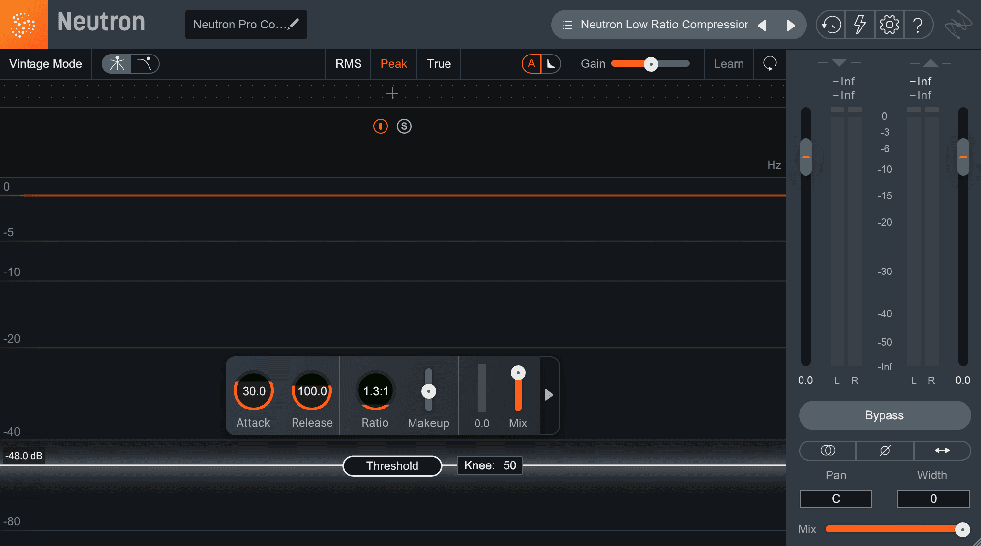Click the Attack knob showing 30.0
Screen dimensions: 981x546
tap(254, 391)
